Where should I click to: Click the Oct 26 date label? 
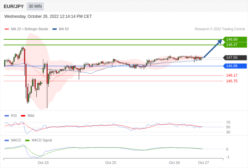click(x=174, y=163)
